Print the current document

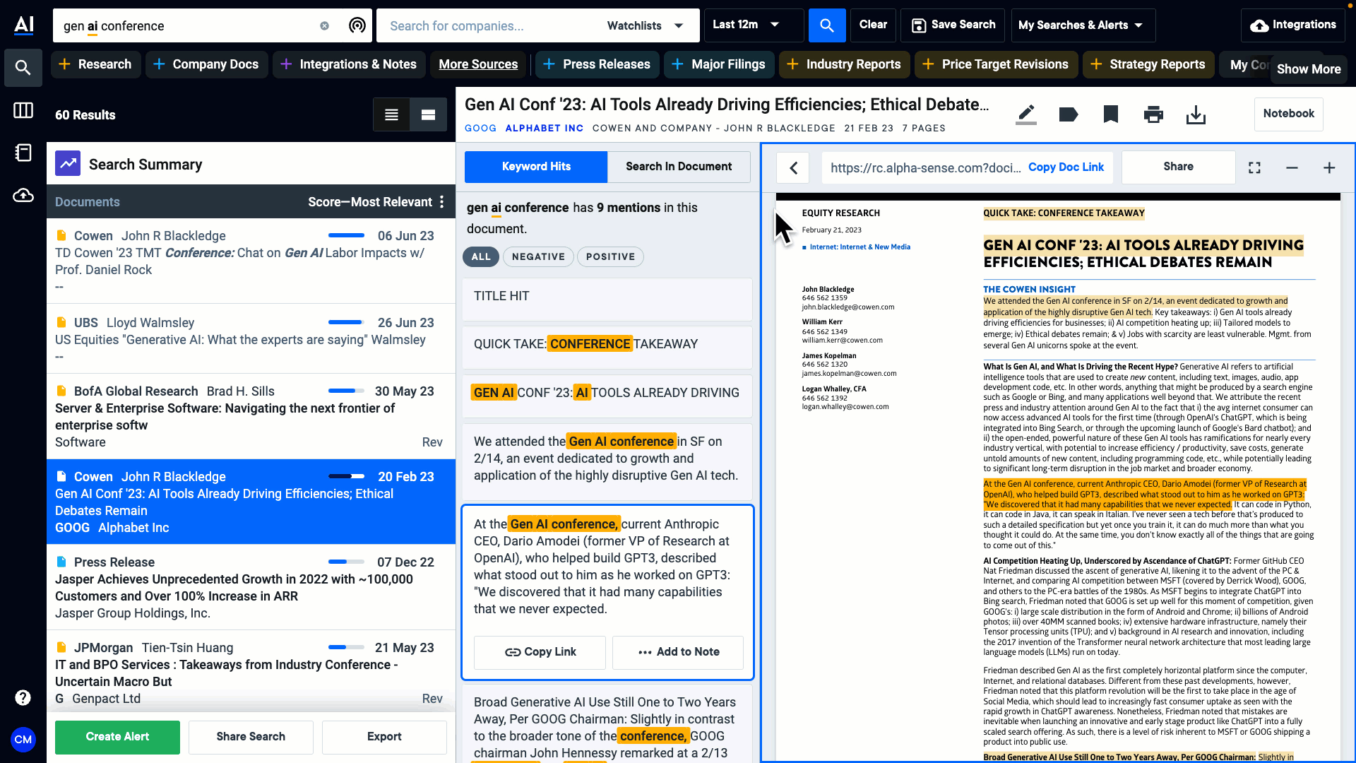[1153, 114]
